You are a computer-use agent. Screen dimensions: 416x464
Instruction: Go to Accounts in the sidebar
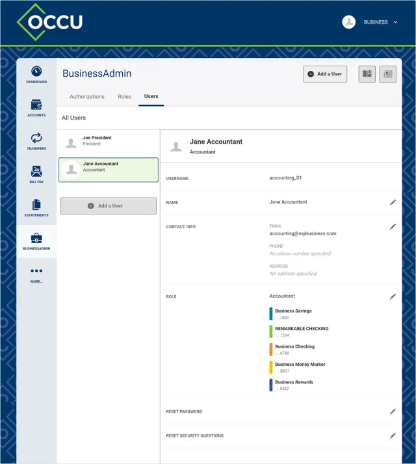pos(36,105)
